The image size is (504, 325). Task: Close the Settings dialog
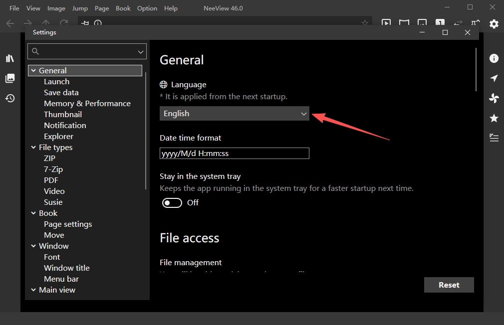(x=468, y=32)
